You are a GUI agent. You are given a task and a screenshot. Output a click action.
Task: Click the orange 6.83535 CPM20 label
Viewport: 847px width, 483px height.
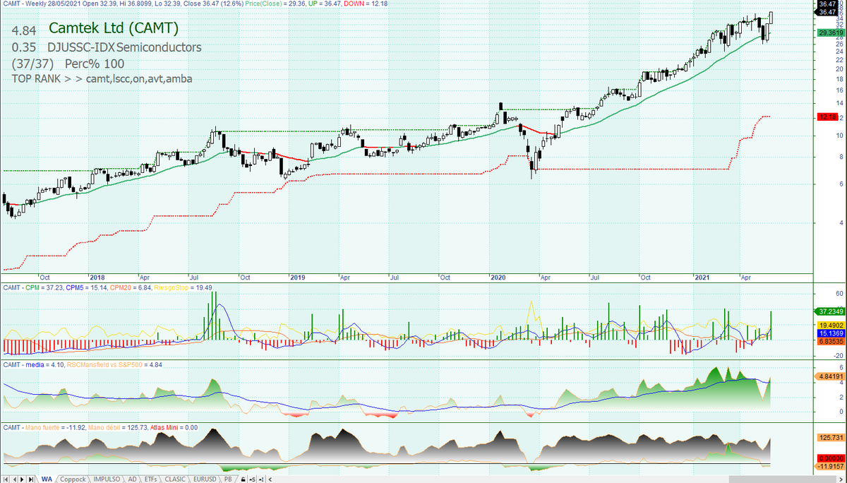click(x=831, y=340)
